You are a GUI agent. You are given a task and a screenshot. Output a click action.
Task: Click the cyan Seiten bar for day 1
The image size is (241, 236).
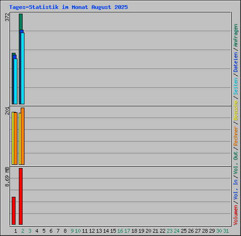(x=16, y=81)
